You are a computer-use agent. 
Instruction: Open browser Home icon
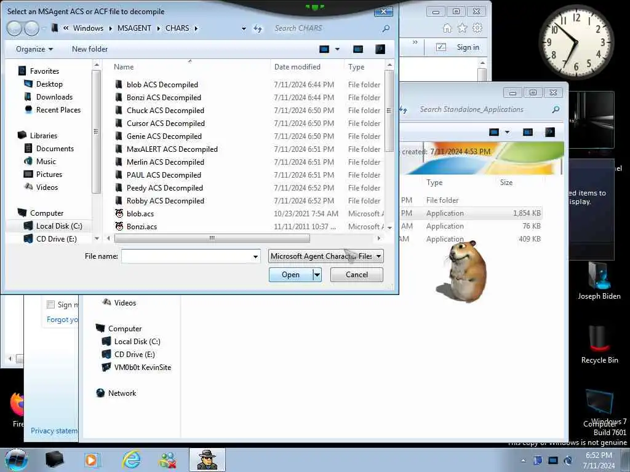(x=447, y=28)
